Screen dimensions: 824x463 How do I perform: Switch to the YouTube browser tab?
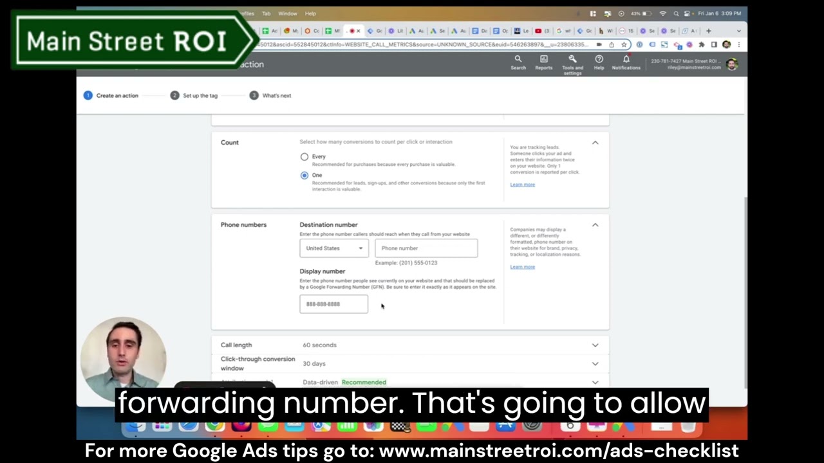point(542,31)
